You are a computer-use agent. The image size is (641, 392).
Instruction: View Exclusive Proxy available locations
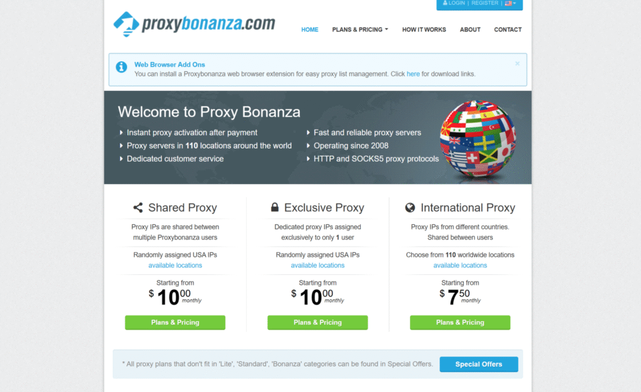(x=317, y=266)
